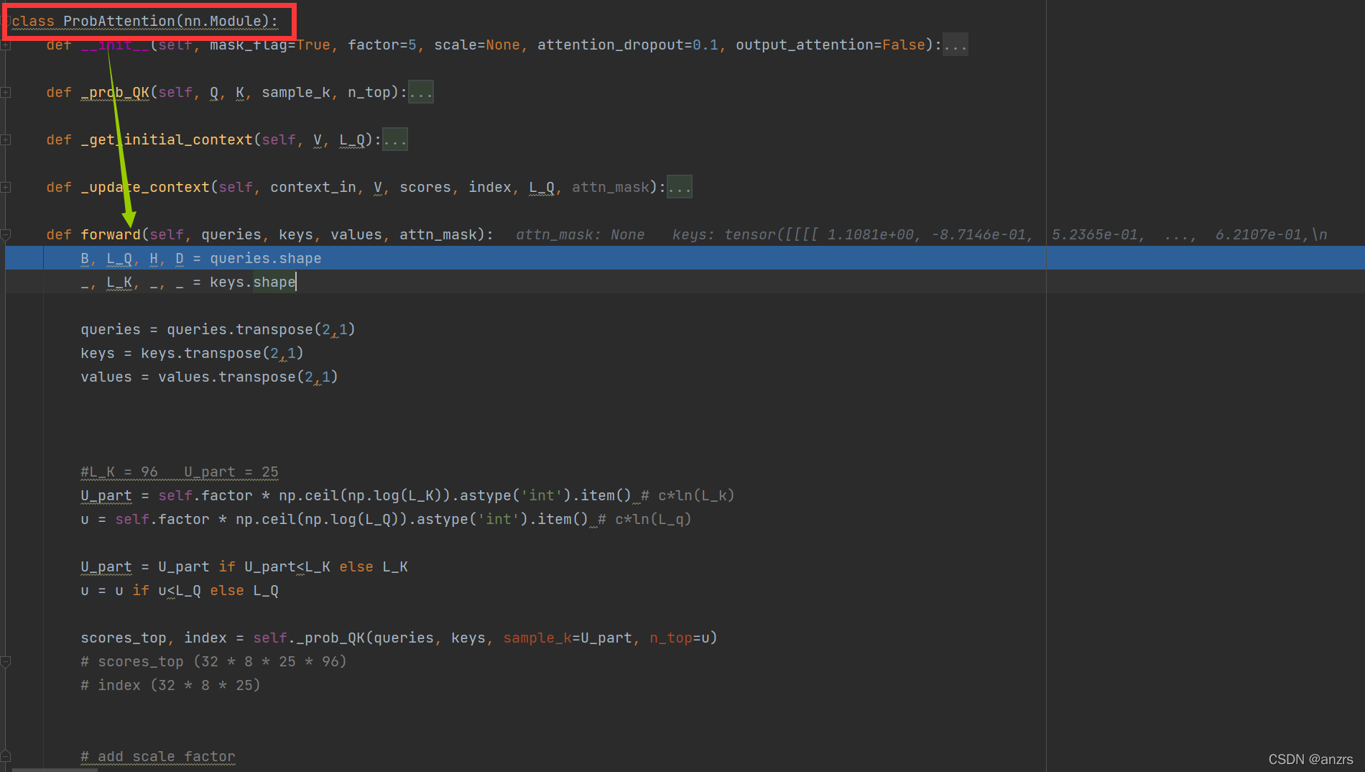Image resolution: width=1365 pixels, height=772 pixels.
Task: Click the selected B, L_Q, H, D line
Action: pos(201,257)
